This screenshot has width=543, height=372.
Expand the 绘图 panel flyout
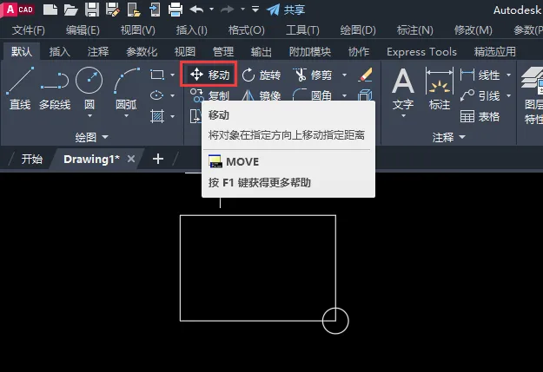pyautogui.click(x=92, y=137)
